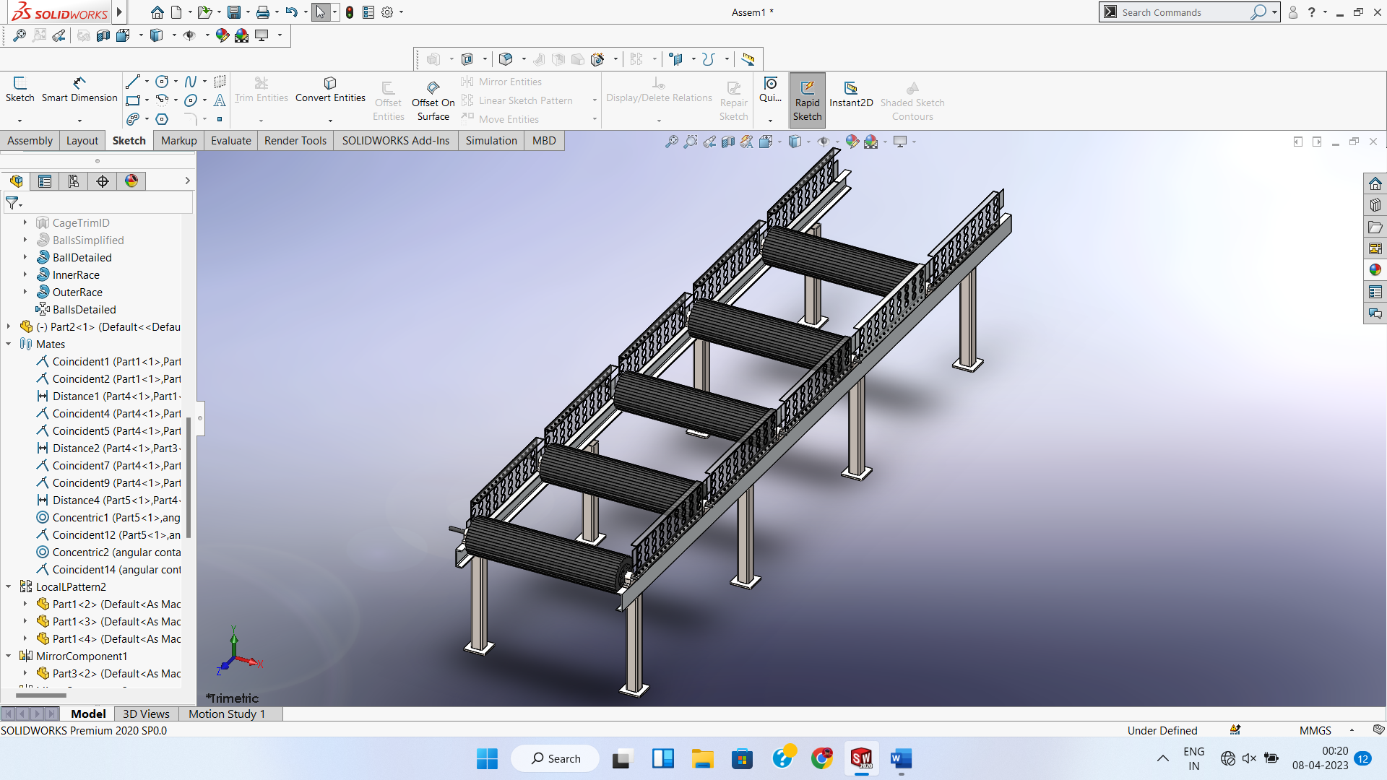Expand the OuterRace tree node
The width and height of the screenshot is (1387, 780).
coord(25,292)
